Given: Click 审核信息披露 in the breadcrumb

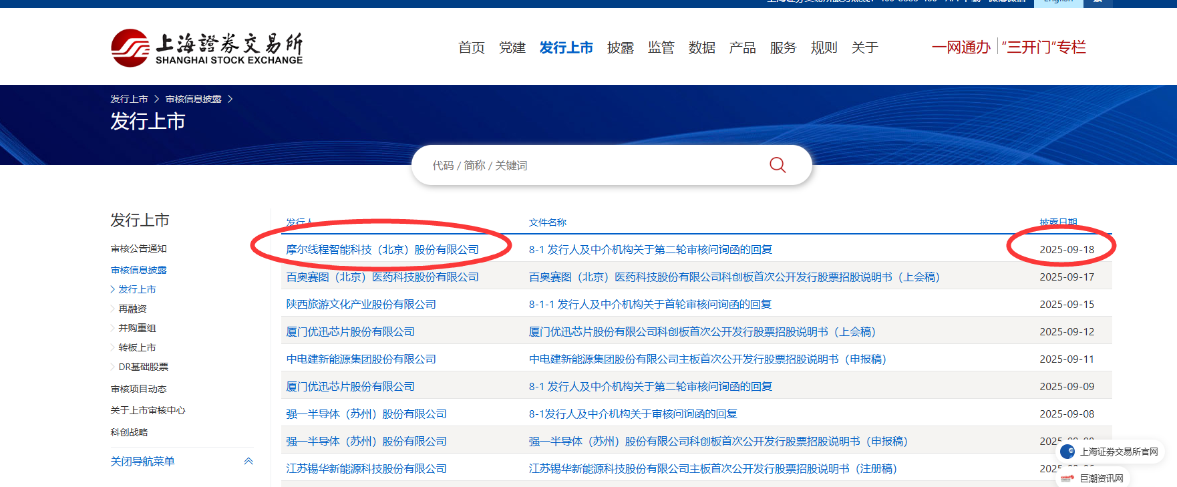Looking at the screenshot, I should coord(194,99).
